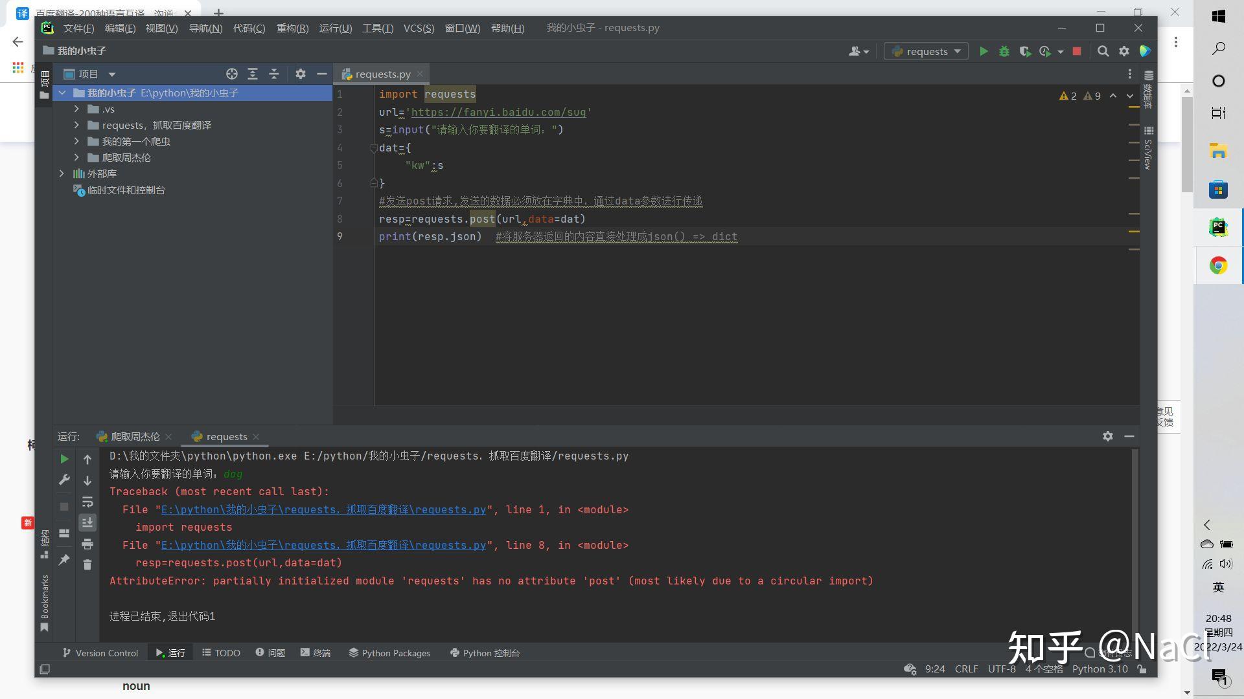This screenshot has height=699, width=1244.
Task: Toggle scroll to end in Run console
Action: click(87, 522)
